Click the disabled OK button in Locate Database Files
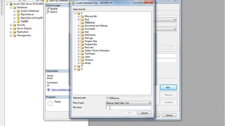 130,113
